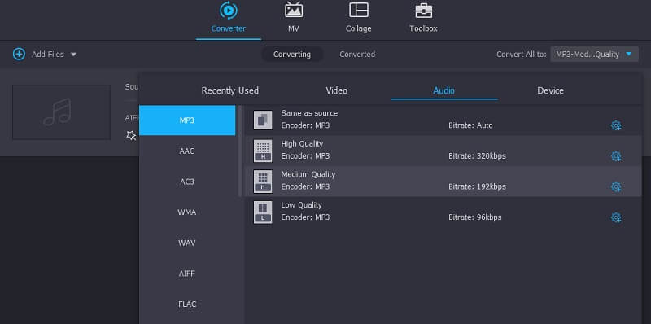Screen dimensions: 651x324
Task: Select AC3 in the format list
Action: (x=187, y=182)
